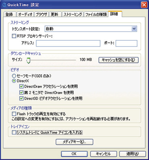The image size is (149, 160).
Task: Click the キャッシュを空にする button
Action: point(118,60)
